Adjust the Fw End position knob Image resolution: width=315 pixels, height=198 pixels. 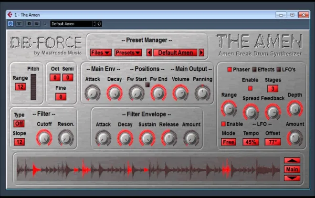[x=158, y=93]
